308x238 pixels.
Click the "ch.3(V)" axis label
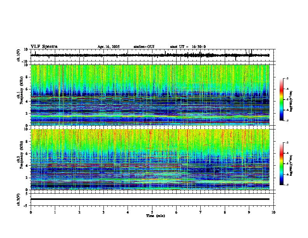pos(19,199)
